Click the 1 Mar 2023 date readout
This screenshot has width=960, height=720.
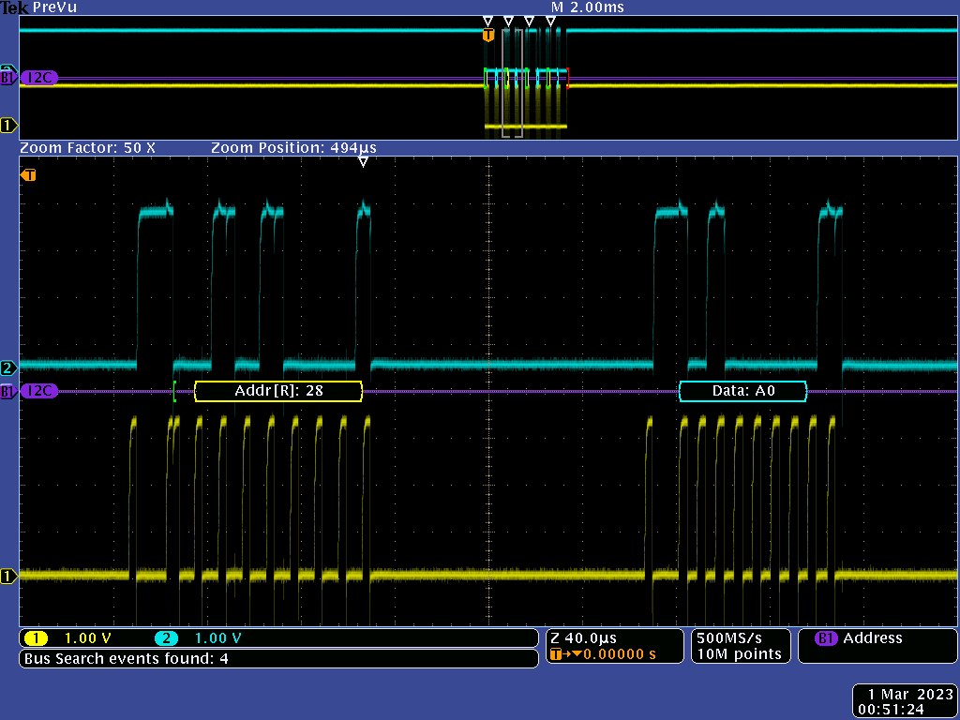910,695
